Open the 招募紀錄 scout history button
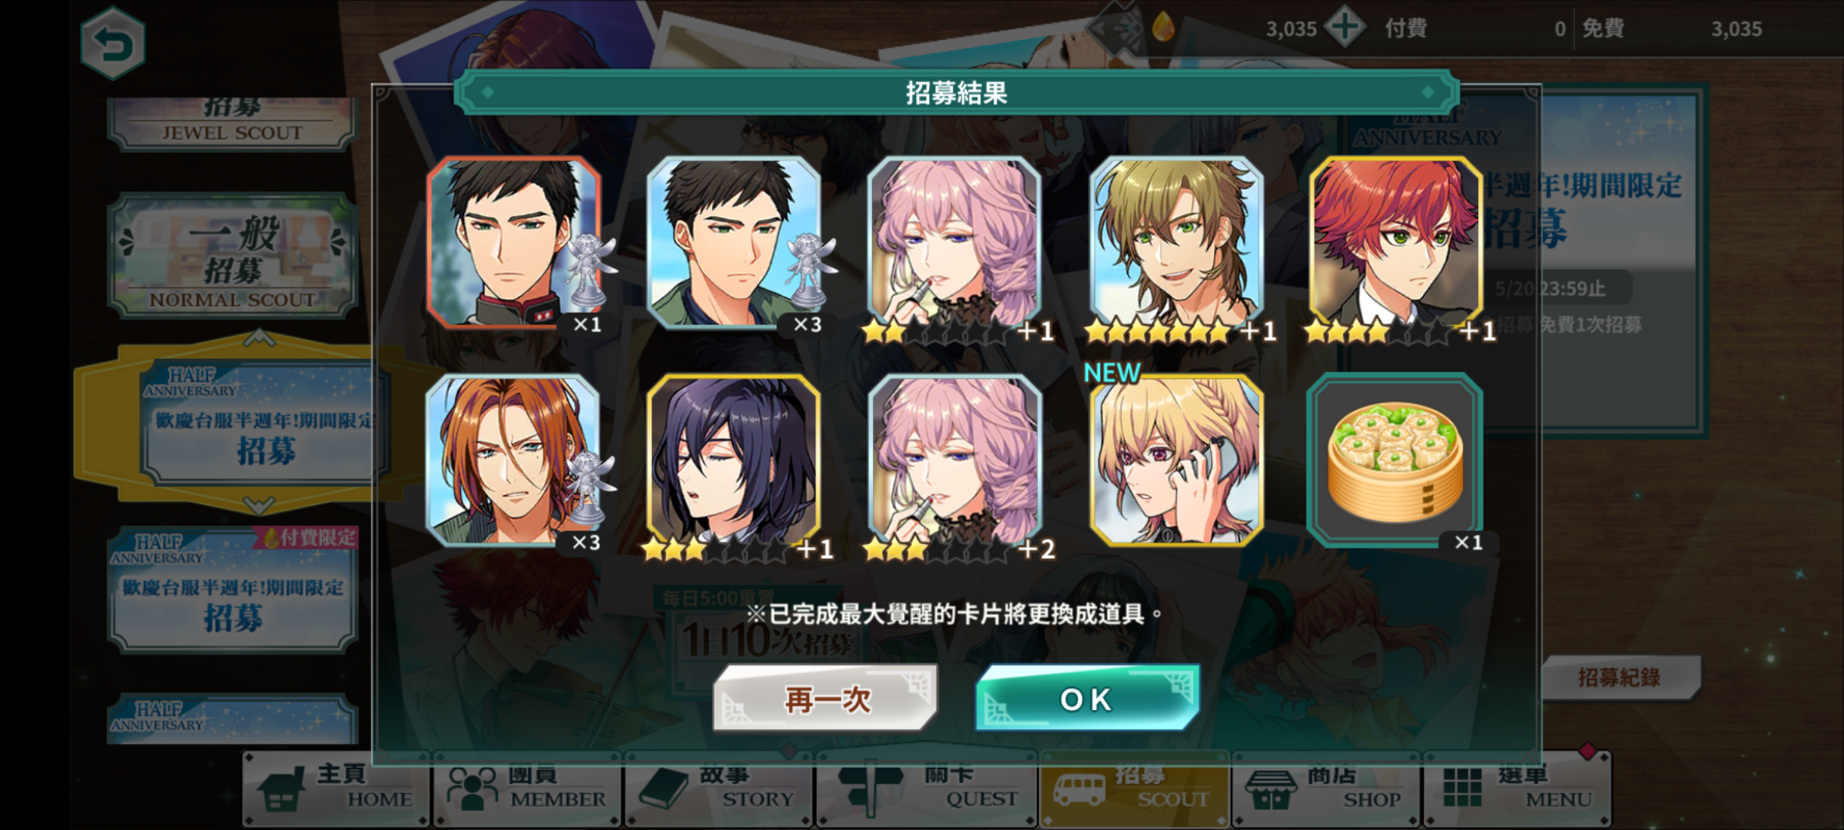Screen dimensions: 1844x830 pos(1619,677)
